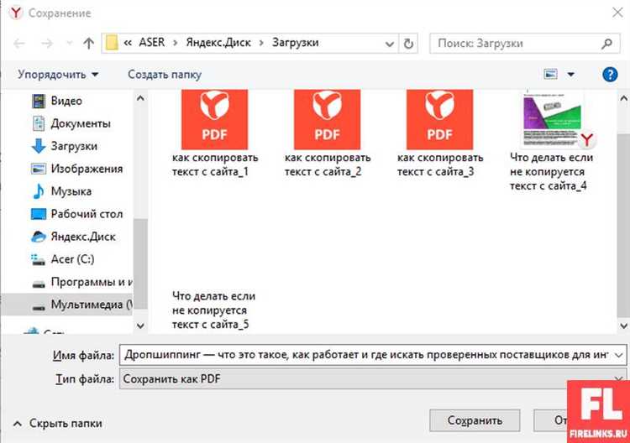630x443 pixels.
Task: Click the Видео folder icon
Action: [39, 101]
